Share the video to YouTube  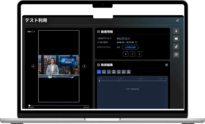click(x=176, y=39)
